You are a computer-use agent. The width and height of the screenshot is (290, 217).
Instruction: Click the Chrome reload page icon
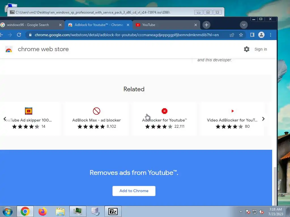point(19,35)
